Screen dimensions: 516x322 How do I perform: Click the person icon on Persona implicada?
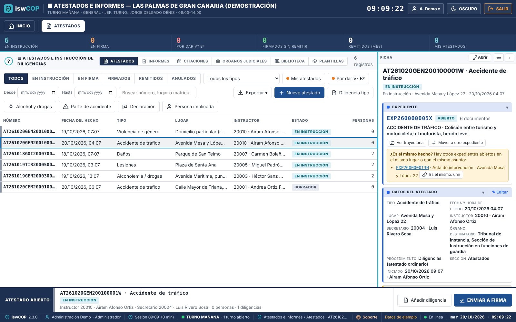click(x=169, y=107)
